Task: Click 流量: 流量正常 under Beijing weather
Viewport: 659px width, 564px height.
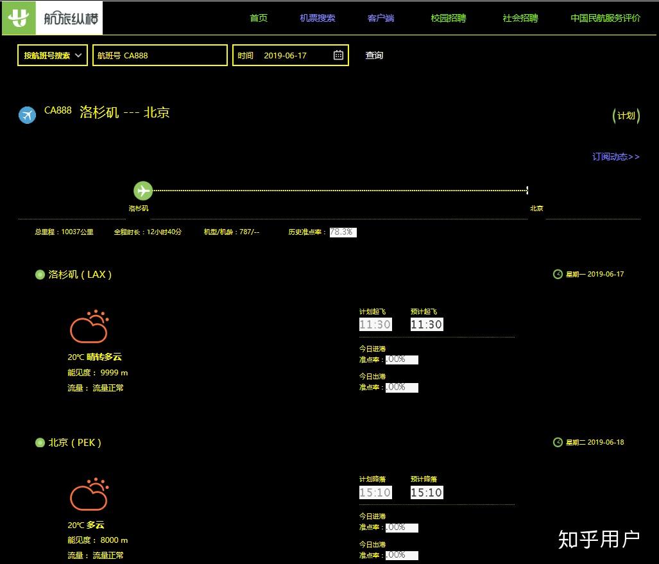Action: tap(96, 555)
